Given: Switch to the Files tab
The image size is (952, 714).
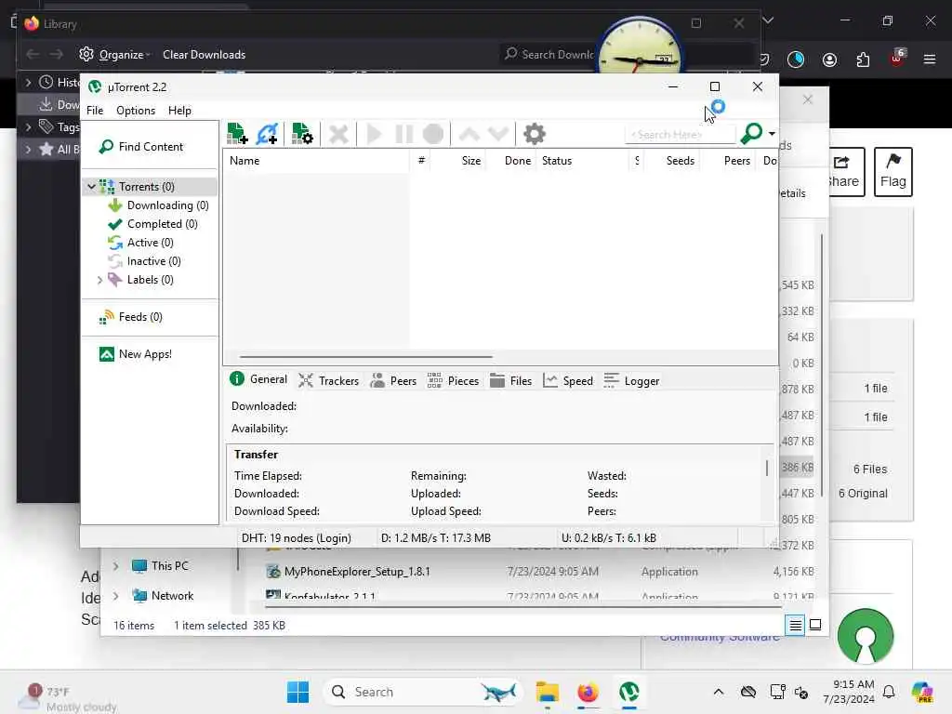Looking at the screenshot, I should tap(510, 380).
